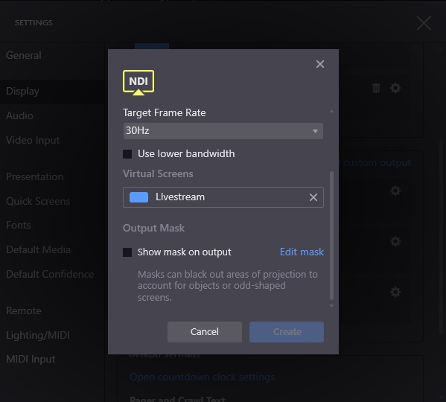This screenshot has width=446, height=402.
Task: Click the Create button
Action: click(x=287, y=332)
